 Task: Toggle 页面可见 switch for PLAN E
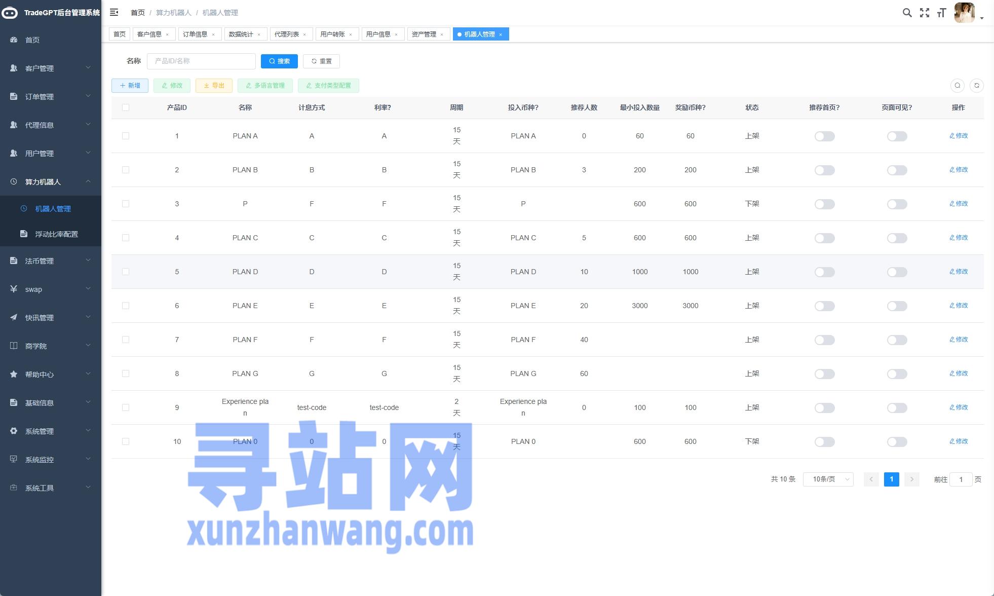click(897, 306)
